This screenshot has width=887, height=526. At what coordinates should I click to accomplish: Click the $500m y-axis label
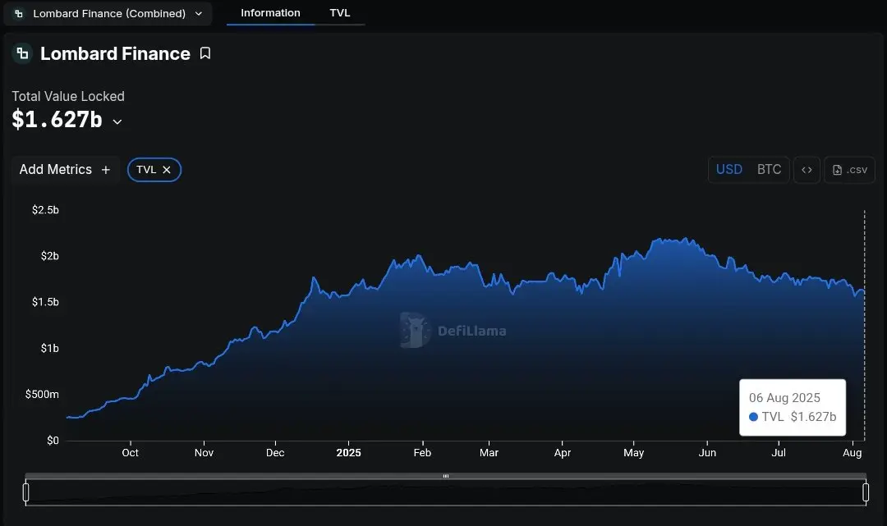42,395
